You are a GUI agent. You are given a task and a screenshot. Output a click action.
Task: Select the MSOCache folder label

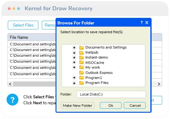(95, 63)
